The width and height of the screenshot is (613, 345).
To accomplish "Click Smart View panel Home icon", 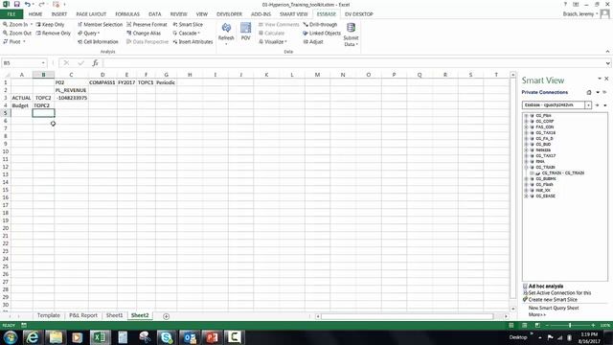I will click(589, 92).
